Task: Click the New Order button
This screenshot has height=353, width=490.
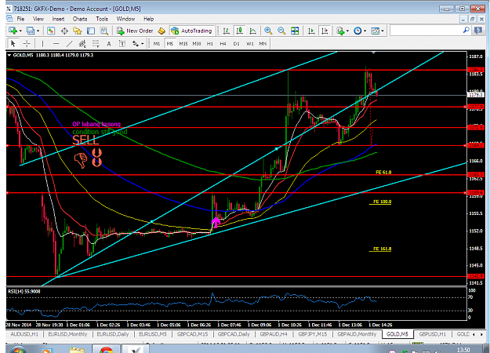Action: click(135, 31)
